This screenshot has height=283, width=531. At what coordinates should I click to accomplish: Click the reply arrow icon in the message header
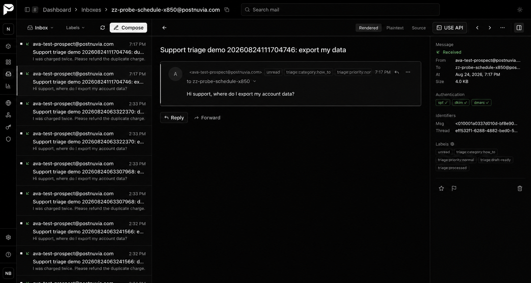tap(397, 72)
